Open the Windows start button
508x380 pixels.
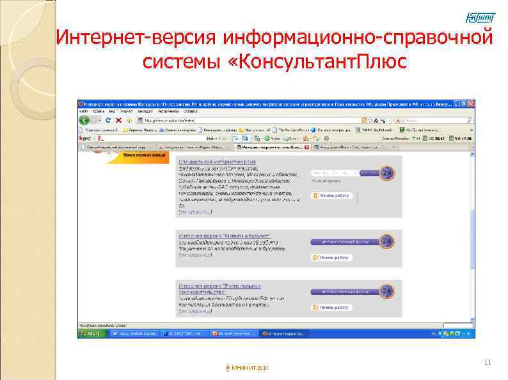(92, 333)
